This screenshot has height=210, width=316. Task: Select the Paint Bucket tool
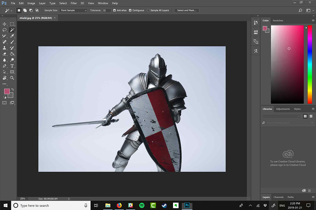tap(12, 54)
